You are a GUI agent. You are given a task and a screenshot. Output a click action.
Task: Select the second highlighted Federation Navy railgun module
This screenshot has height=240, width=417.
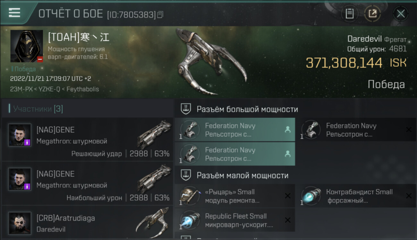(235, 154)
